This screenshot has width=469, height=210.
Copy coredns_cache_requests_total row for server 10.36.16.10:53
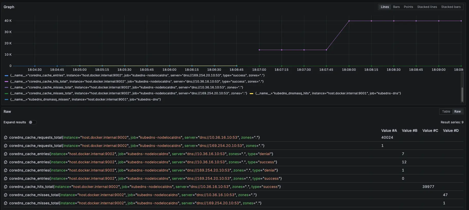[6, 137]
